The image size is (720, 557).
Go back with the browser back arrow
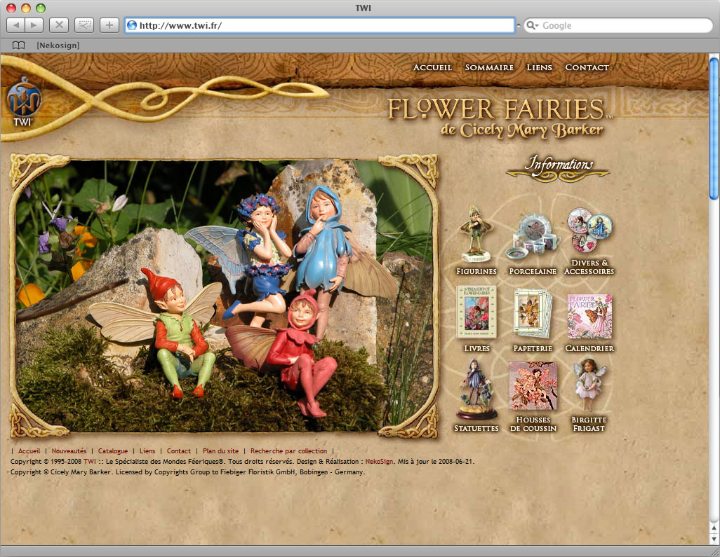click(16, 25)
